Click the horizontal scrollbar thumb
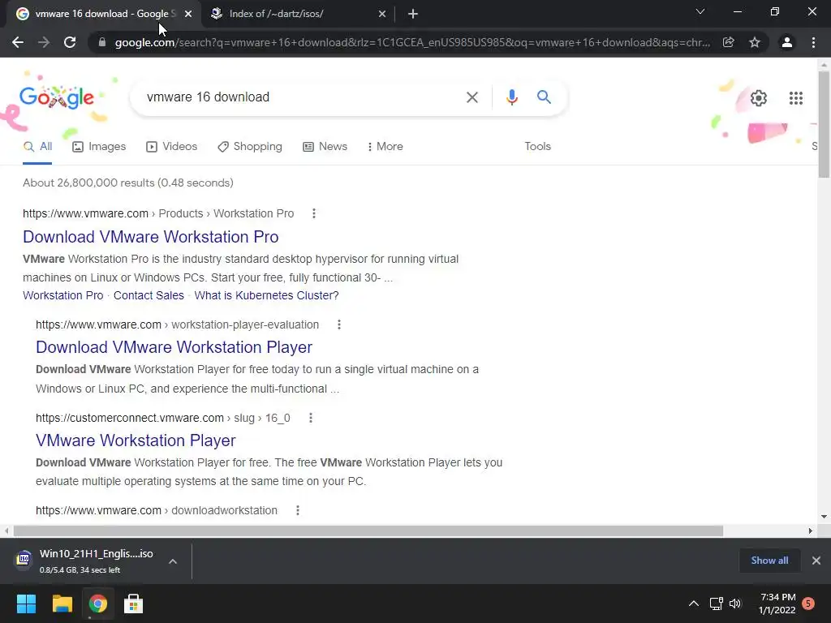 click(368, 531)
